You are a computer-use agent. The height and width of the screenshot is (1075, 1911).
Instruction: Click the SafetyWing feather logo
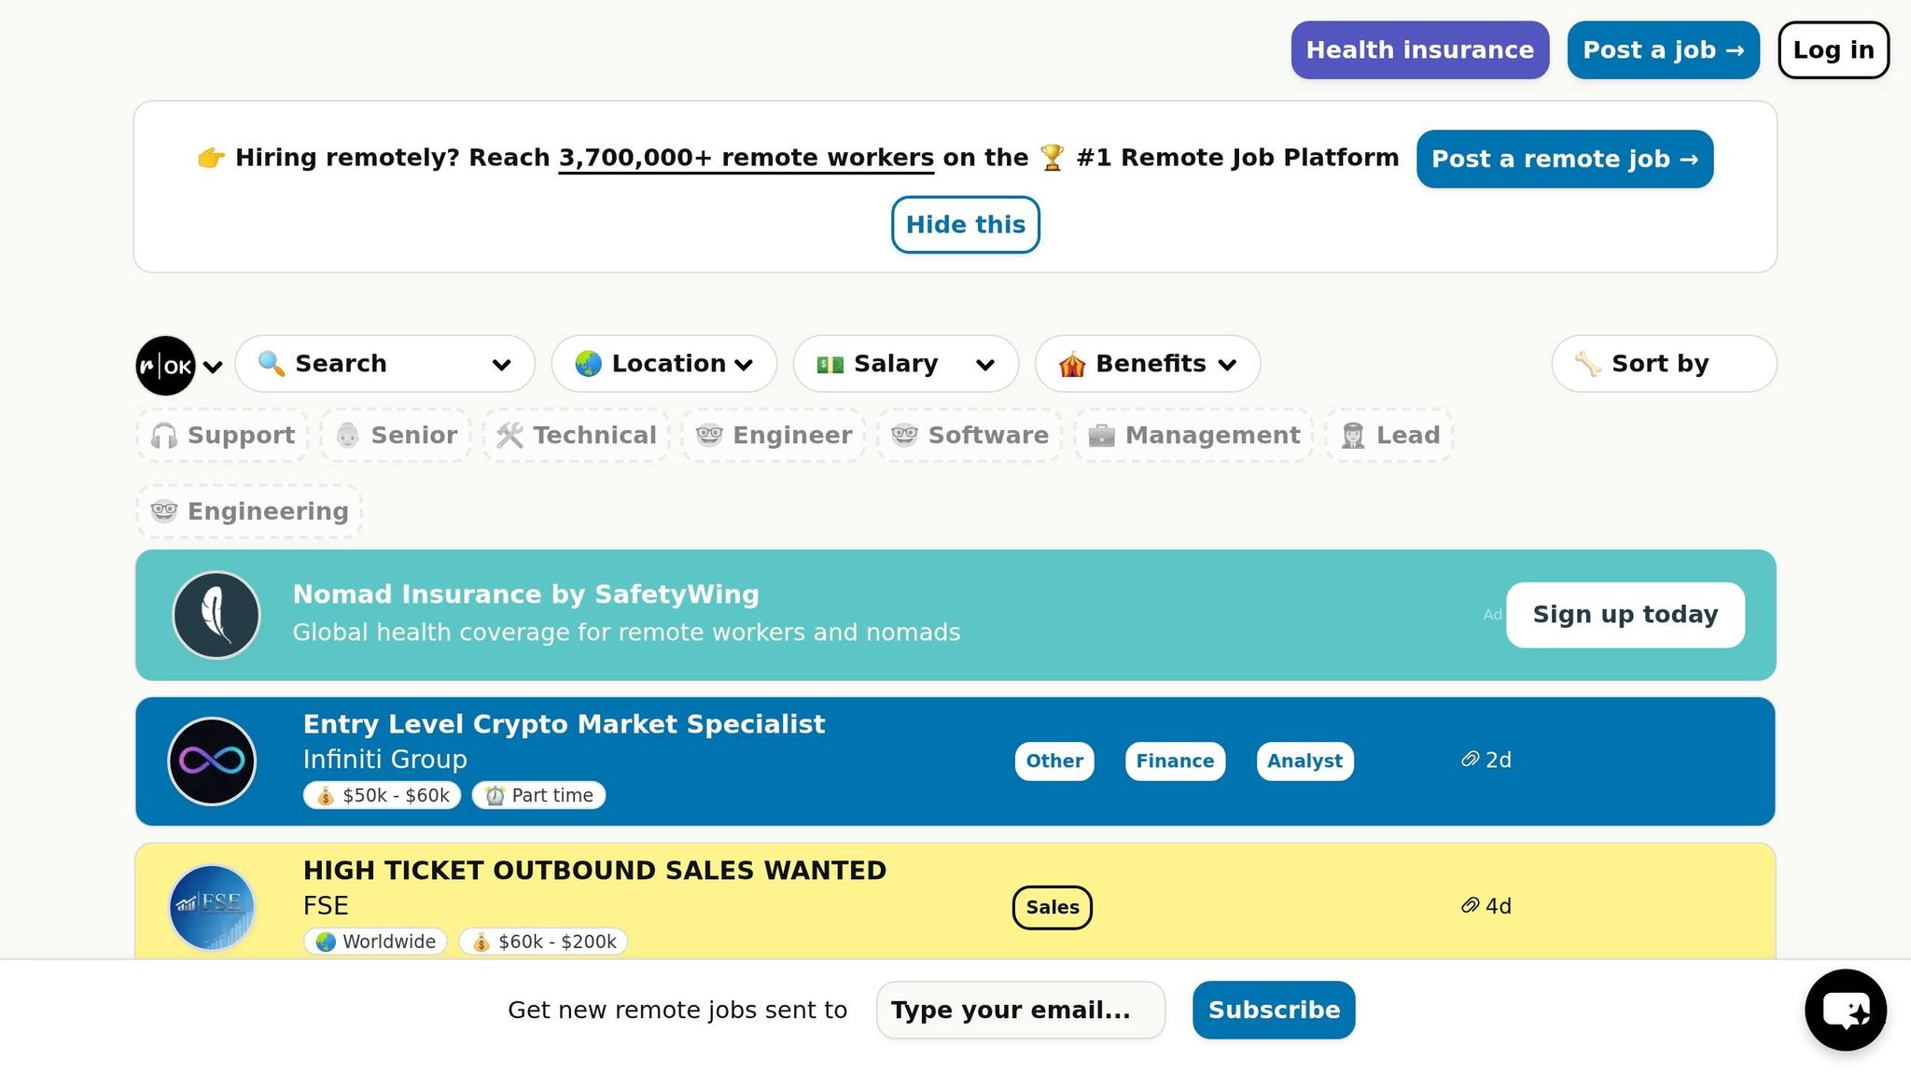(x=216, y=615)
